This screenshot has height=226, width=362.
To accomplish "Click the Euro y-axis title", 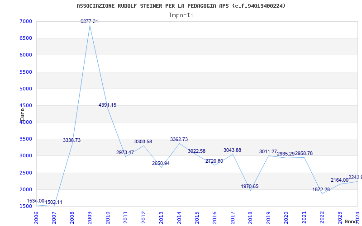I will (22, 114).
